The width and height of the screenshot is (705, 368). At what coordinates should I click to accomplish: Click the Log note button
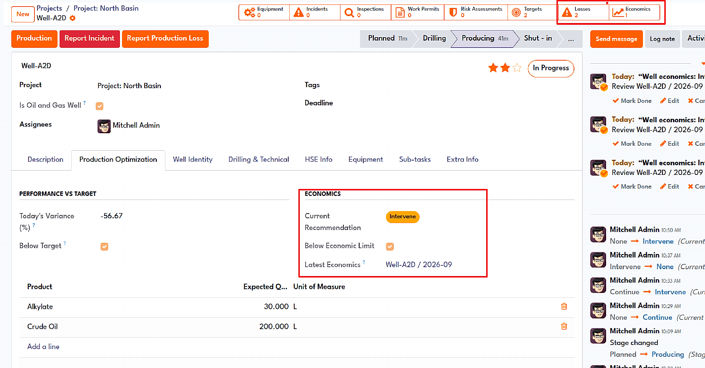662,39
